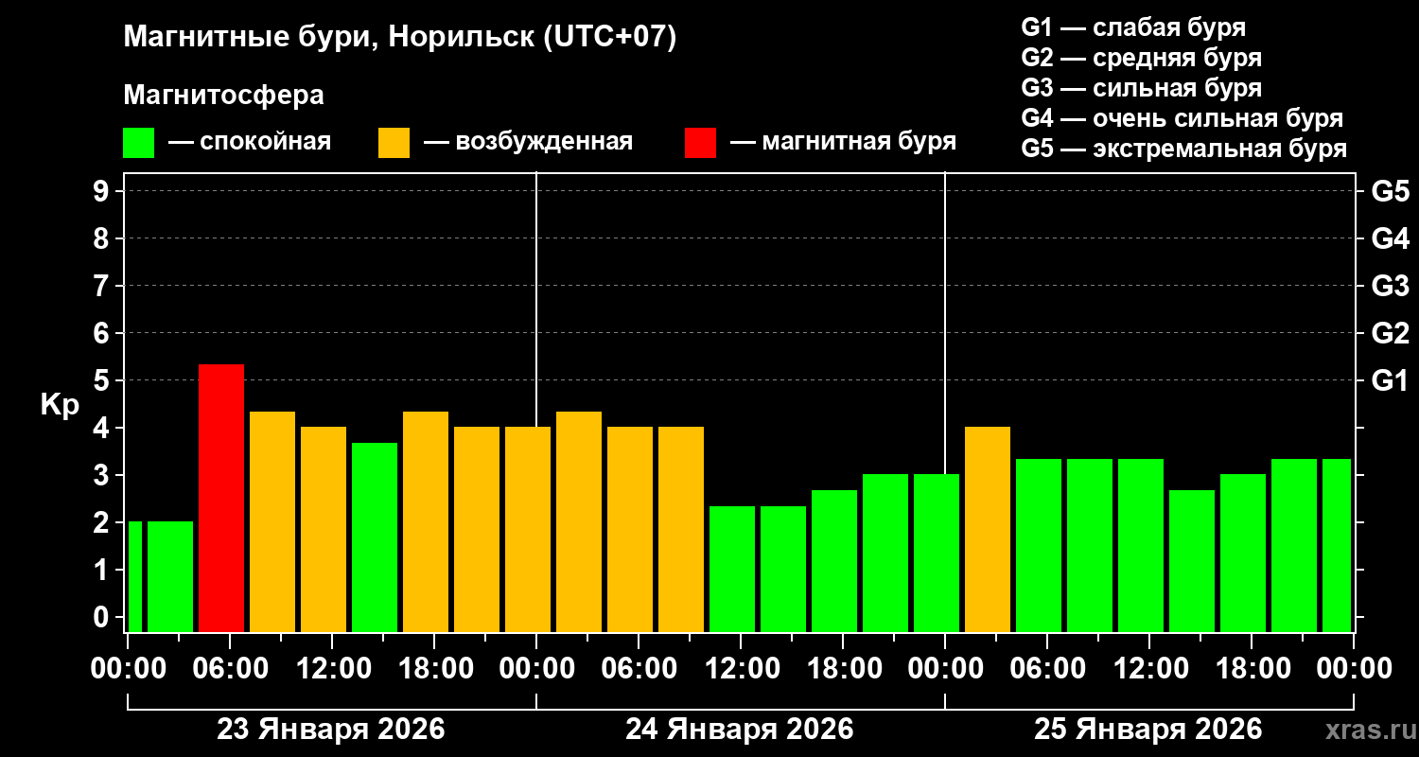Image resolution: width=1419 pixels, height=757 pixels.
Task: Click the '23 Января 2026' date label
Action: click(331, 730)
